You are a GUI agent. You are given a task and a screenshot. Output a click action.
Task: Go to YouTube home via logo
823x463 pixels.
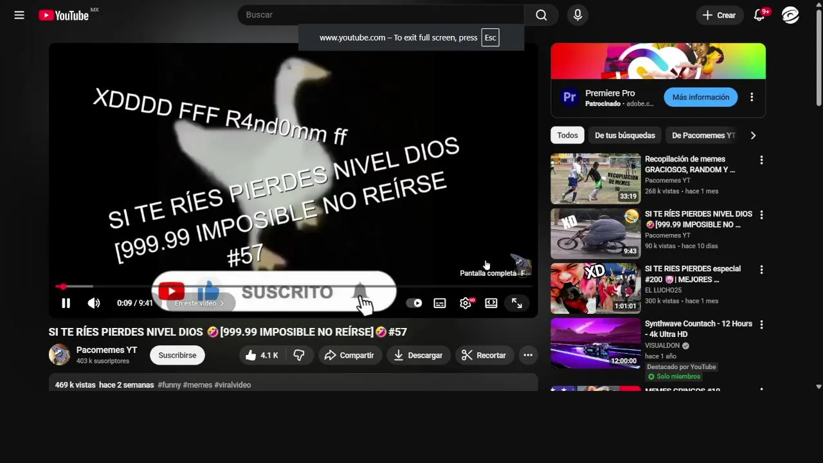64,15
